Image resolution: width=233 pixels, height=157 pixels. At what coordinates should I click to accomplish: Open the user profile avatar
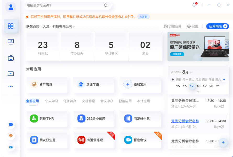point(11,7)
